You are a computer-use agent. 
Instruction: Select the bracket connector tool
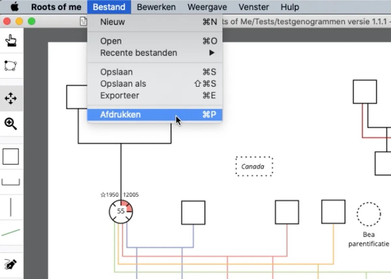11,182
